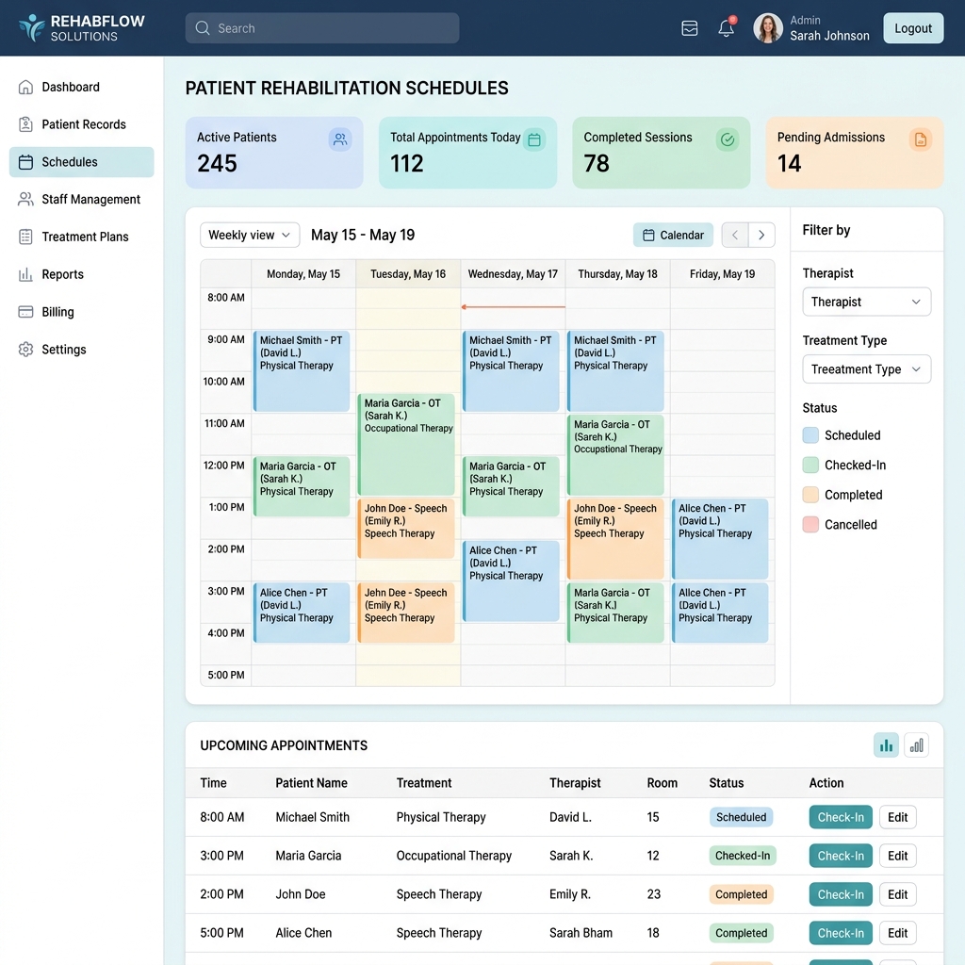Open Billing in the sidebar
Screen dimensions: 965x965
[81, 312]
